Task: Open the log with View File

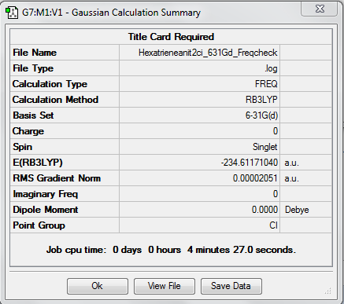Action: tap(165, 286)
